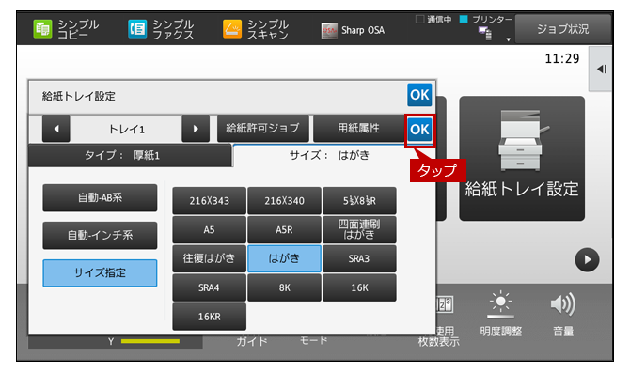The width and height of the screenshot is (630, 372).
Task: Choose 自動-AB系 size detection
Action: point(100,197)
